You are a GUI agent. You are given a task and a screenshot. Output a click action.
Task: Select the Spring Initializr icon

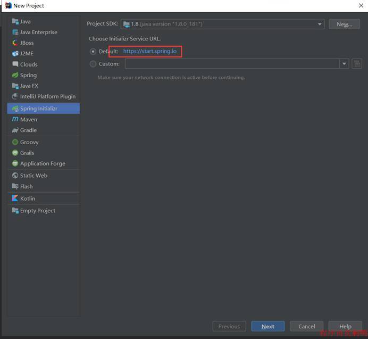pyautogui.click(x=15, y=109)
